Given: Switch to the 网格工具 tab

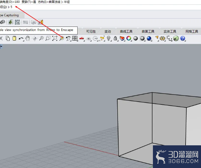Looking at the screenshot, I should (x=191, y=31).
